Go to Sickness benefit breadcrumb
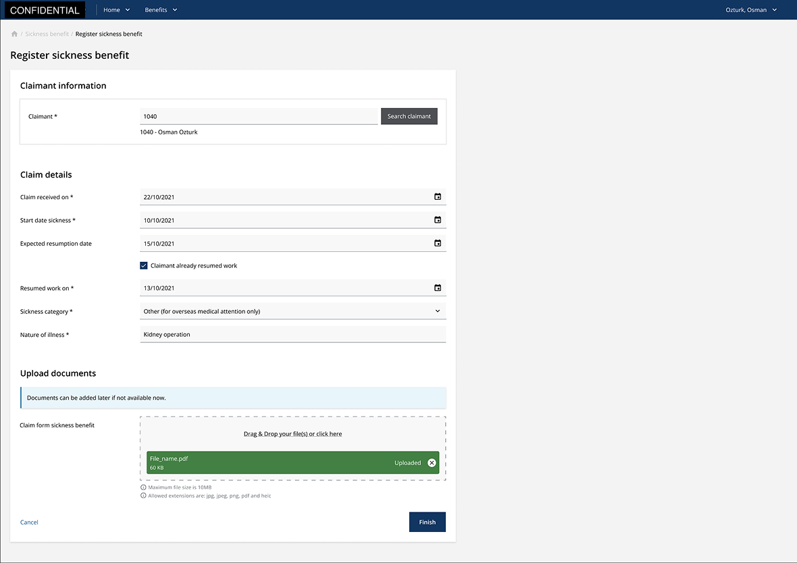 pos(47,34)
